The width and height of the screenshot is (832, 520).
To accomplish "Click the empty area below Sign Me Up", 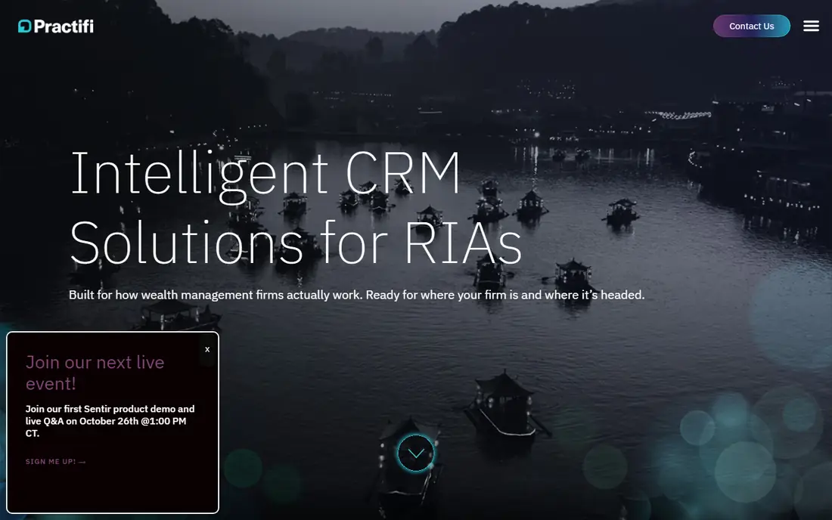I will (x=113, y=489).
